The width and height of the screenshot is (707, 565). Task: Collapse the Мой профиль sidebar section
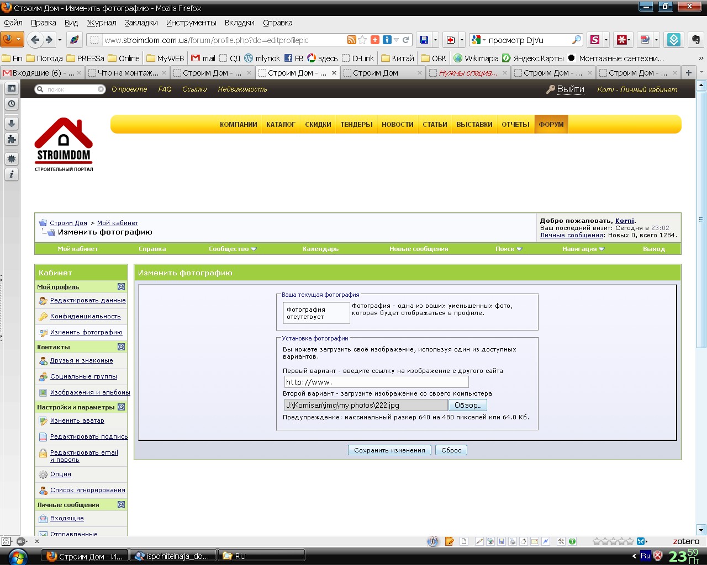121,287
